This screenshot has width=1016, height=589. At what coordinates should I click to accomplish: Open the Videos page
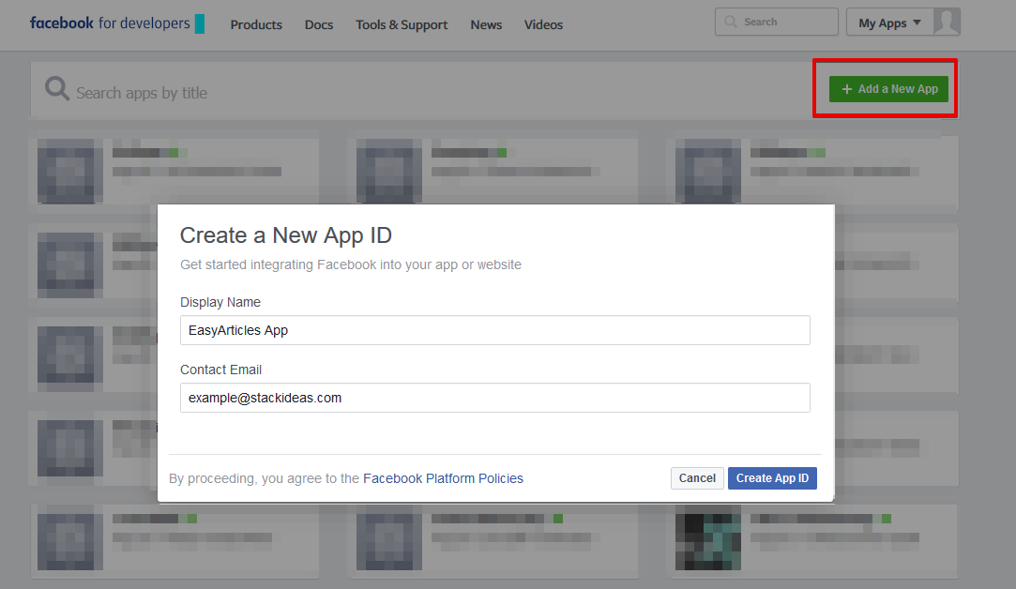tap(543, 24)
